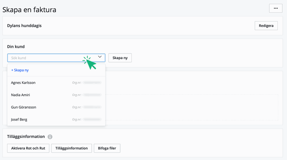Screen dimensions: 287x160
Task: Click the Tilläggsinformation section heading text
Action: [x=26, y=136]
